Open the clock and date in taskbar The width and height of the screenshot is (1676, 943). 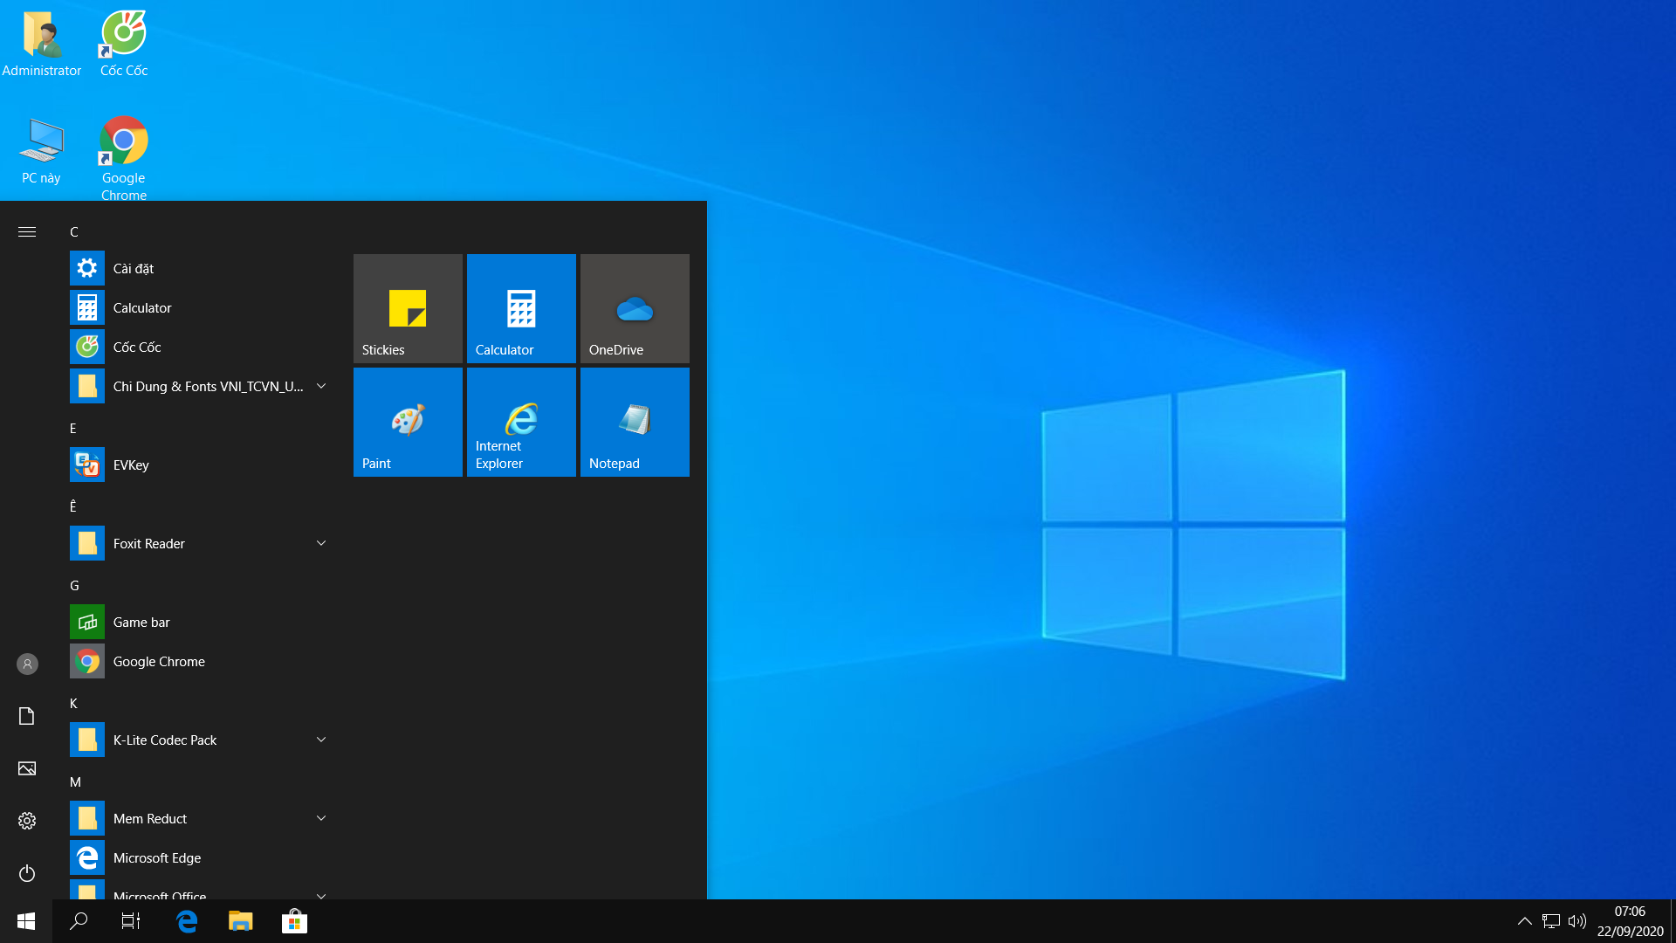pos(1630,921)
